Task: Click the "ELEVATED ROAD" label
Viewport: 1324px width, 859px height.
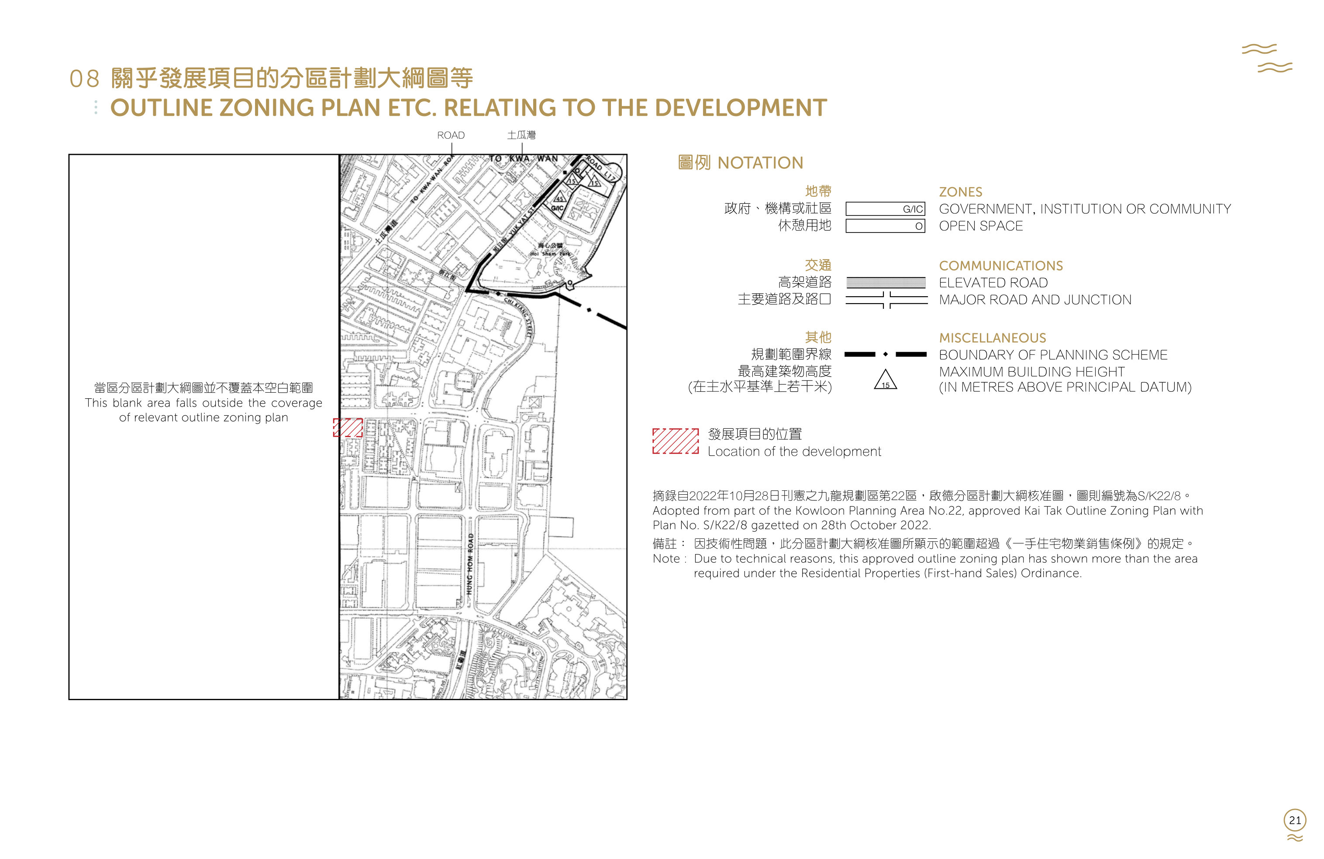Action: coord(993,283)
